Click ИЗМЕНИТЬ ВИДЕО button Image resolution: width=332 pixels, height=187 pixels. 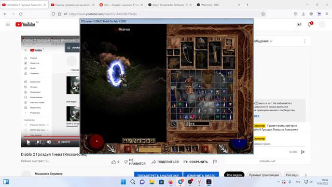[201, 175]
